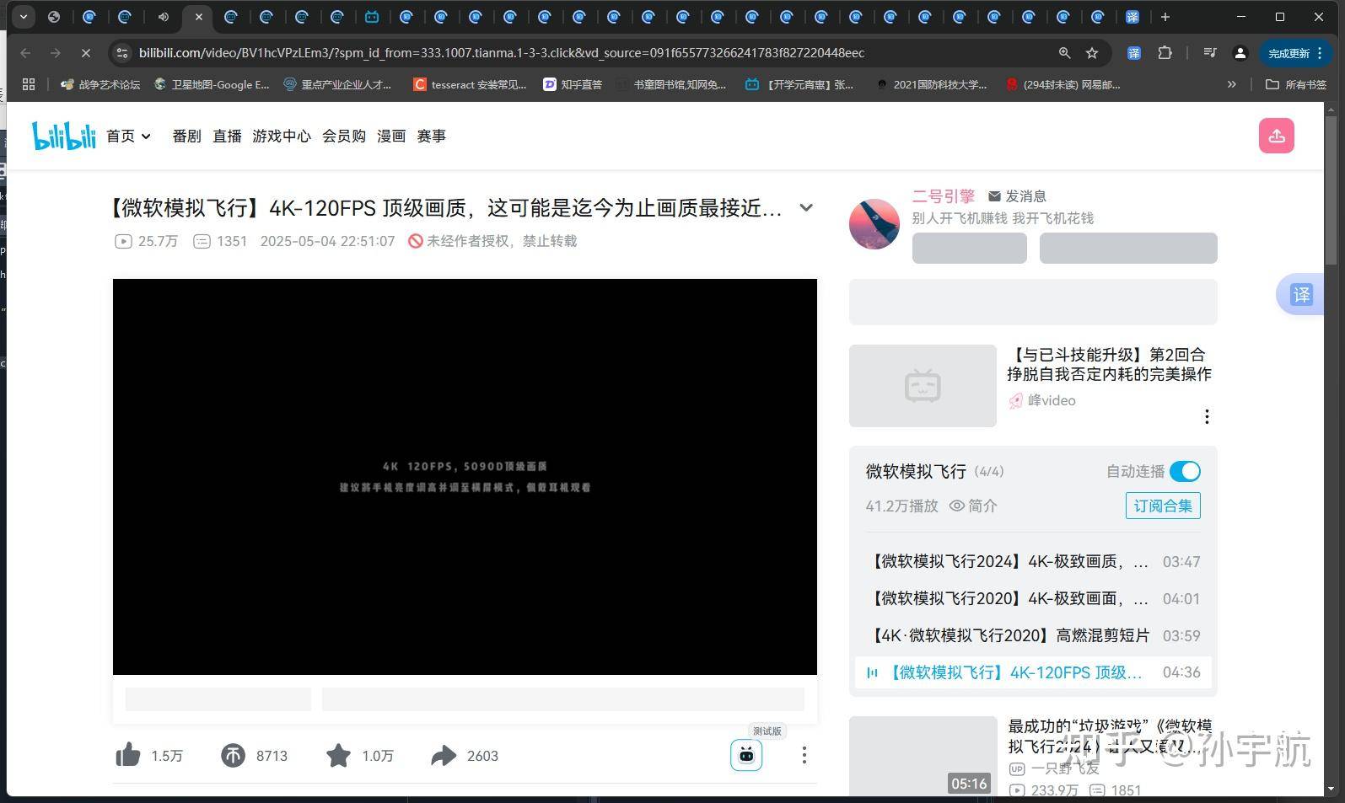Screen dimensions: 1345x803
Task: Give coins with the coin icon
Action: tap(233, 755)
